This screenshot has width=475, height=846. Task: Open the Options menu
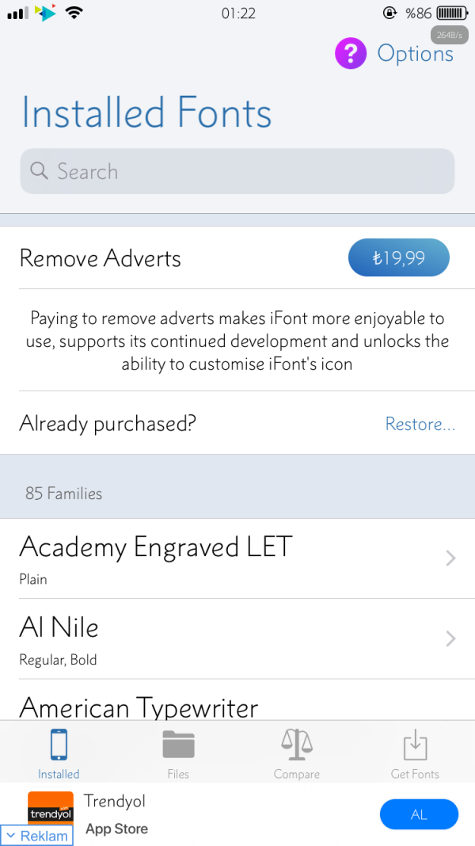[x=415, y=54]
